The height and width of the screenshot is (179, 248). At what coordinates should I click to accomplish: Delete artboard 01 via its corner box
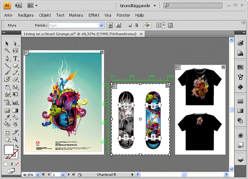[x=102, y=53]
